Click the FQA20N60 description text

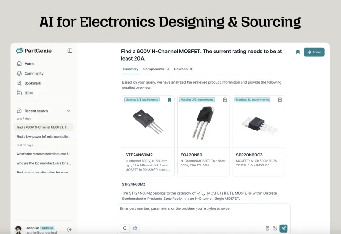click(x=203, y=163)
